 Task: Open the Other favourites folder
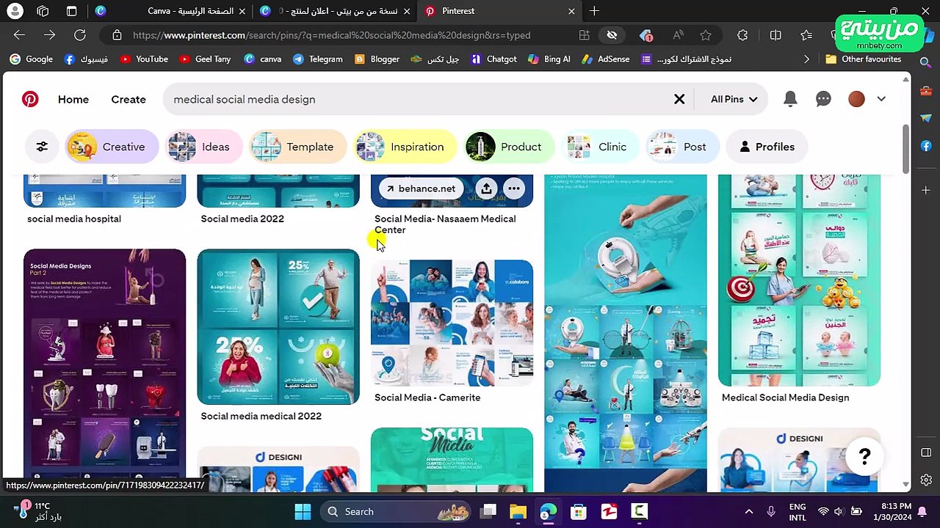point(863,59)
